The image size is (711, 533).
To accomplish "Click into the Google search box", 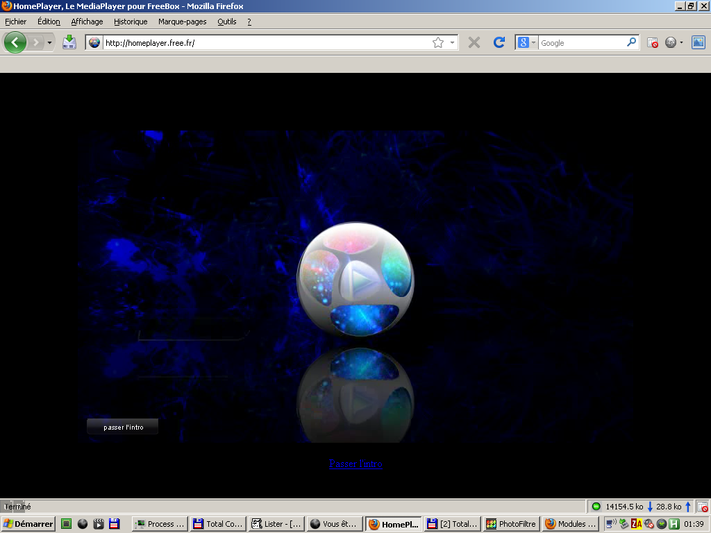I will 582,42.
